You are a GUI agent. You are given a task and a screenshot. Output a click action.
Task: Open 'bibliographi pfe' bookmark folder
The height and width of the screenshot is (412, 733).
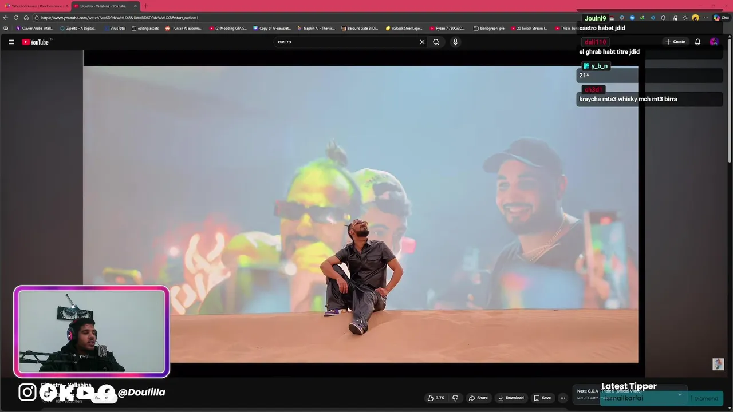489,28
